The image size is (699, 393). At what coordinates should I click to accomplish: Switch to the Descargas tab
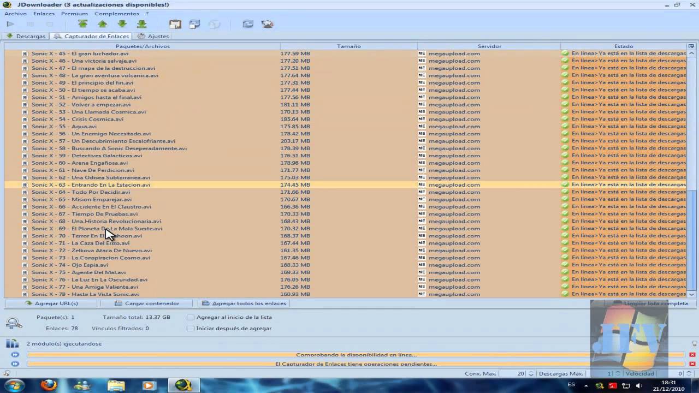pos(26,36)
